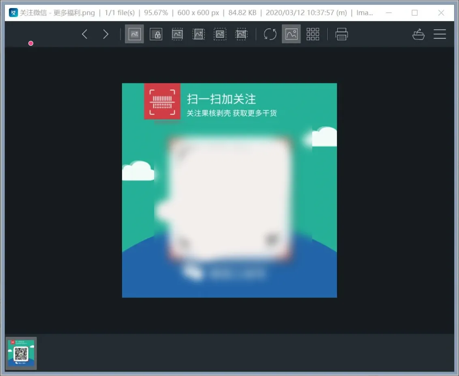The height and width of the screenshot is (376, 459).
Task: Print the current image
Action: pos(341,34)
